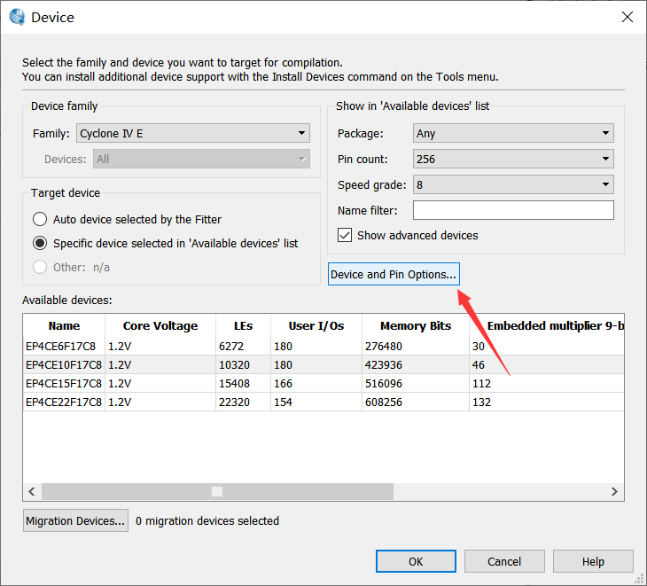
Task: Close the Device dialog window
Action: click(627, 17)
